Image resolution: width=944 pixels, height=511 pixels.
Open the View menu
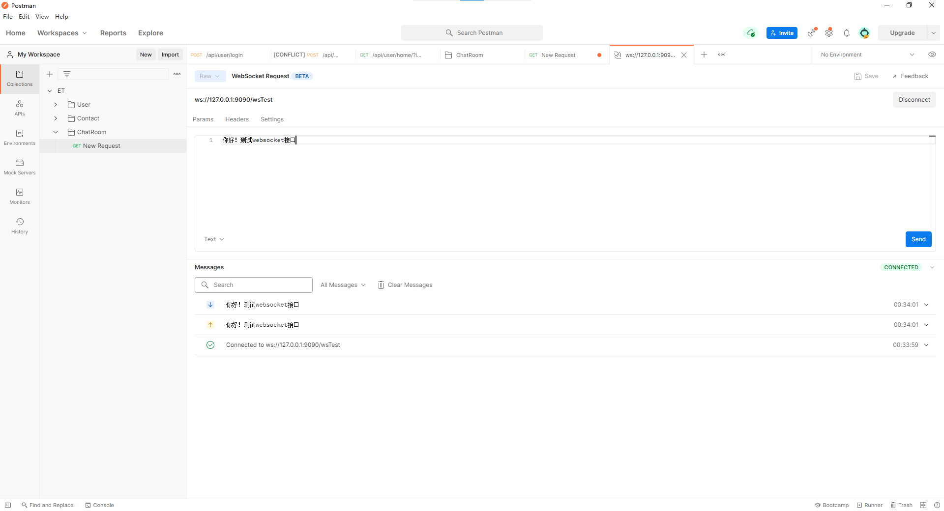[42, 16]
